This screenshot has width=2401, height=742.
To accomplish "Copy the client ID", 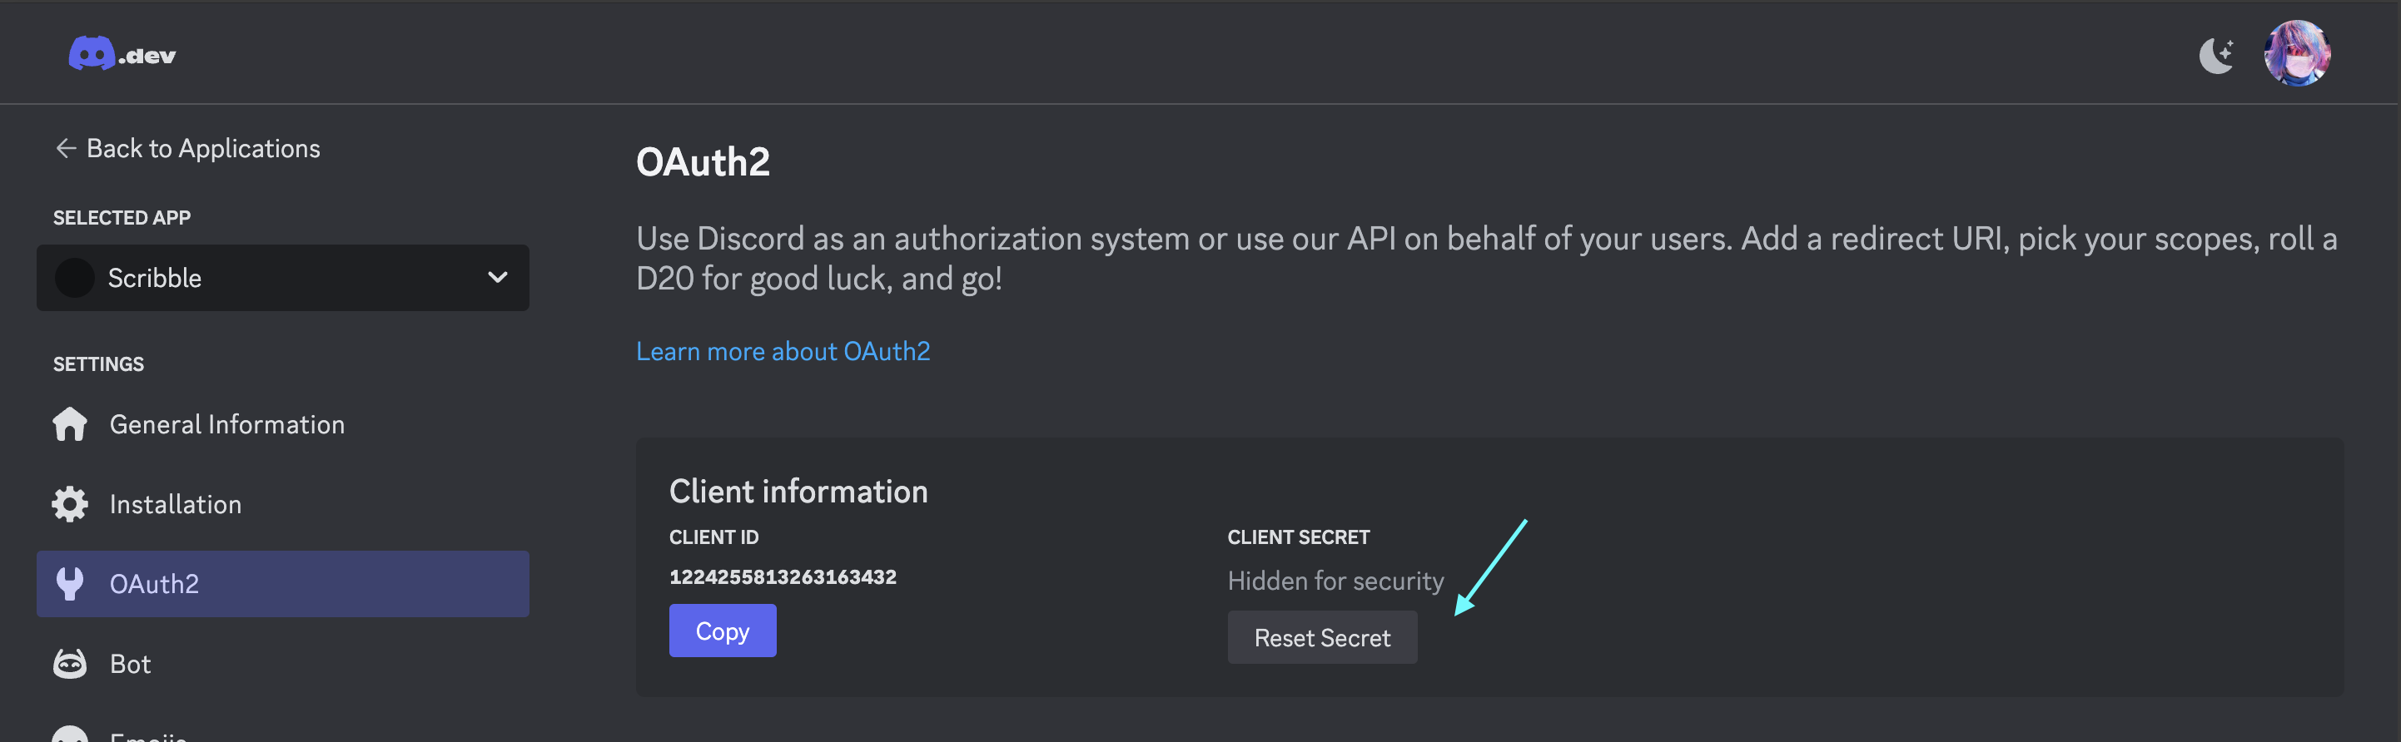I will tap(723, 631).
